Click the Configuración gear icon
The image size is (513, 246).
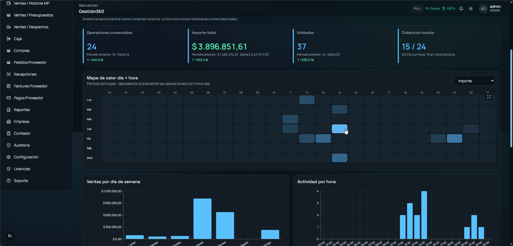point(9,157)
